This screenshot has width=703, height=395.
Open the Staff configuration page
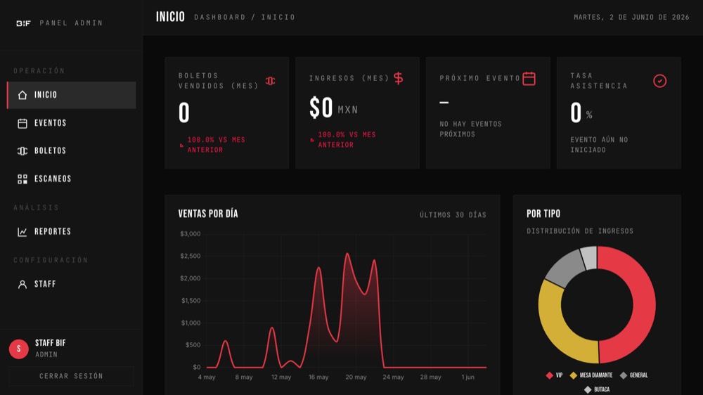71,284
